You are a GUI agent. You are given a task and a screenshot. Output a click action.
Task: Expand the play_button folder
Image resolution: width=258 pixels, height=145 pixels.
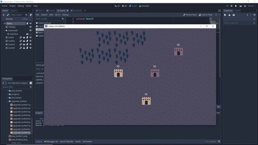click(8, 91)
